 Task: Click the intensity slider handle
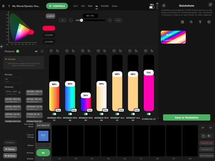tap(82, 21)
